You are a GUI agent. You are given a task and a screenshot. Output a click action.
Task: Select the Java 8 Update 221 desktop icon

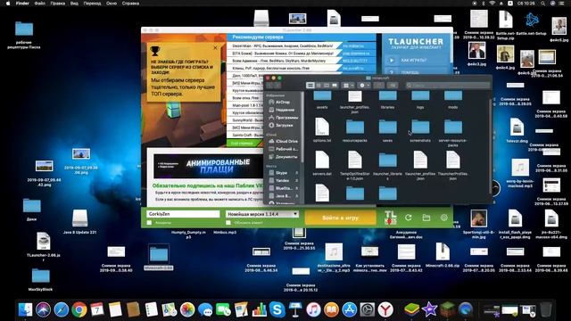tap(79, 221)
